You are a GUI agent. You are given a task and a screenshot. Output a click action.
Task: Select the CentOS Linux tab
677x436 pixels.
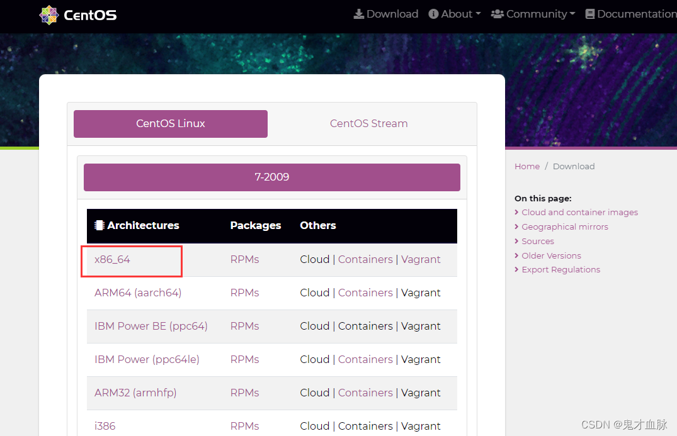coord(171,124)
